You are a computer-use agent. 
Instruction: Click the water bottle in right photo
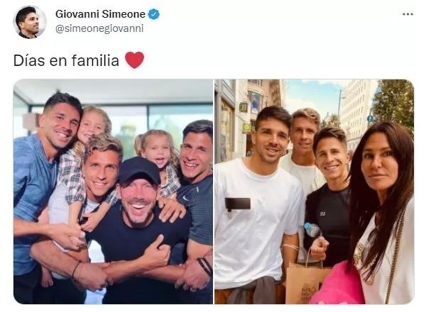point(312,230)
